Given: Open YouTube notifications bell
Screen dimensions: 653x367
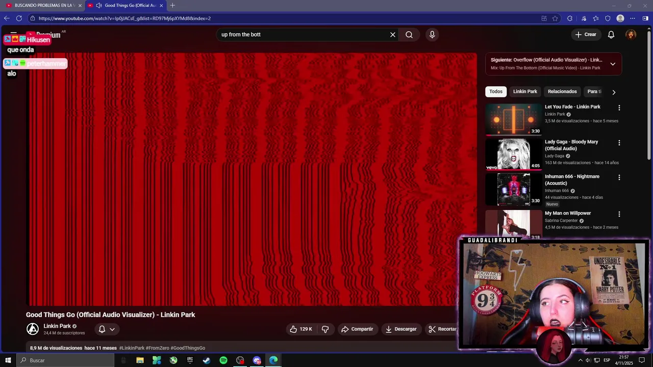Looking at the screenshot, I should click(x=611, y=35).
